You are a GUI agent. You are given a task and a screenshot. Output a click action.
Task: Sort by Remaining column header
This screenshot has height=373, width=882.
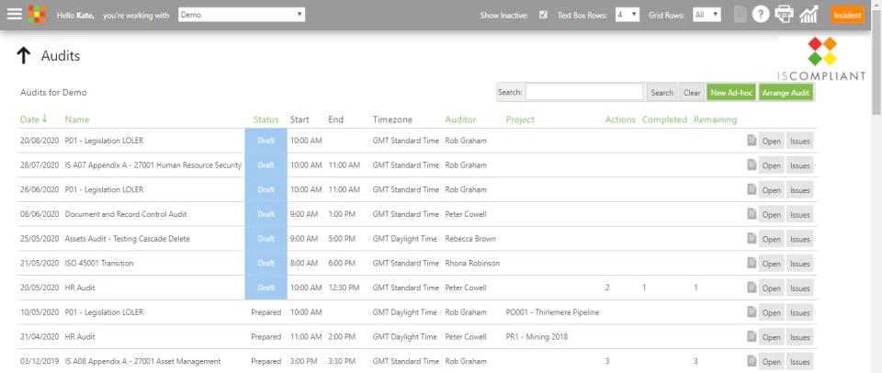coord(715,119)
